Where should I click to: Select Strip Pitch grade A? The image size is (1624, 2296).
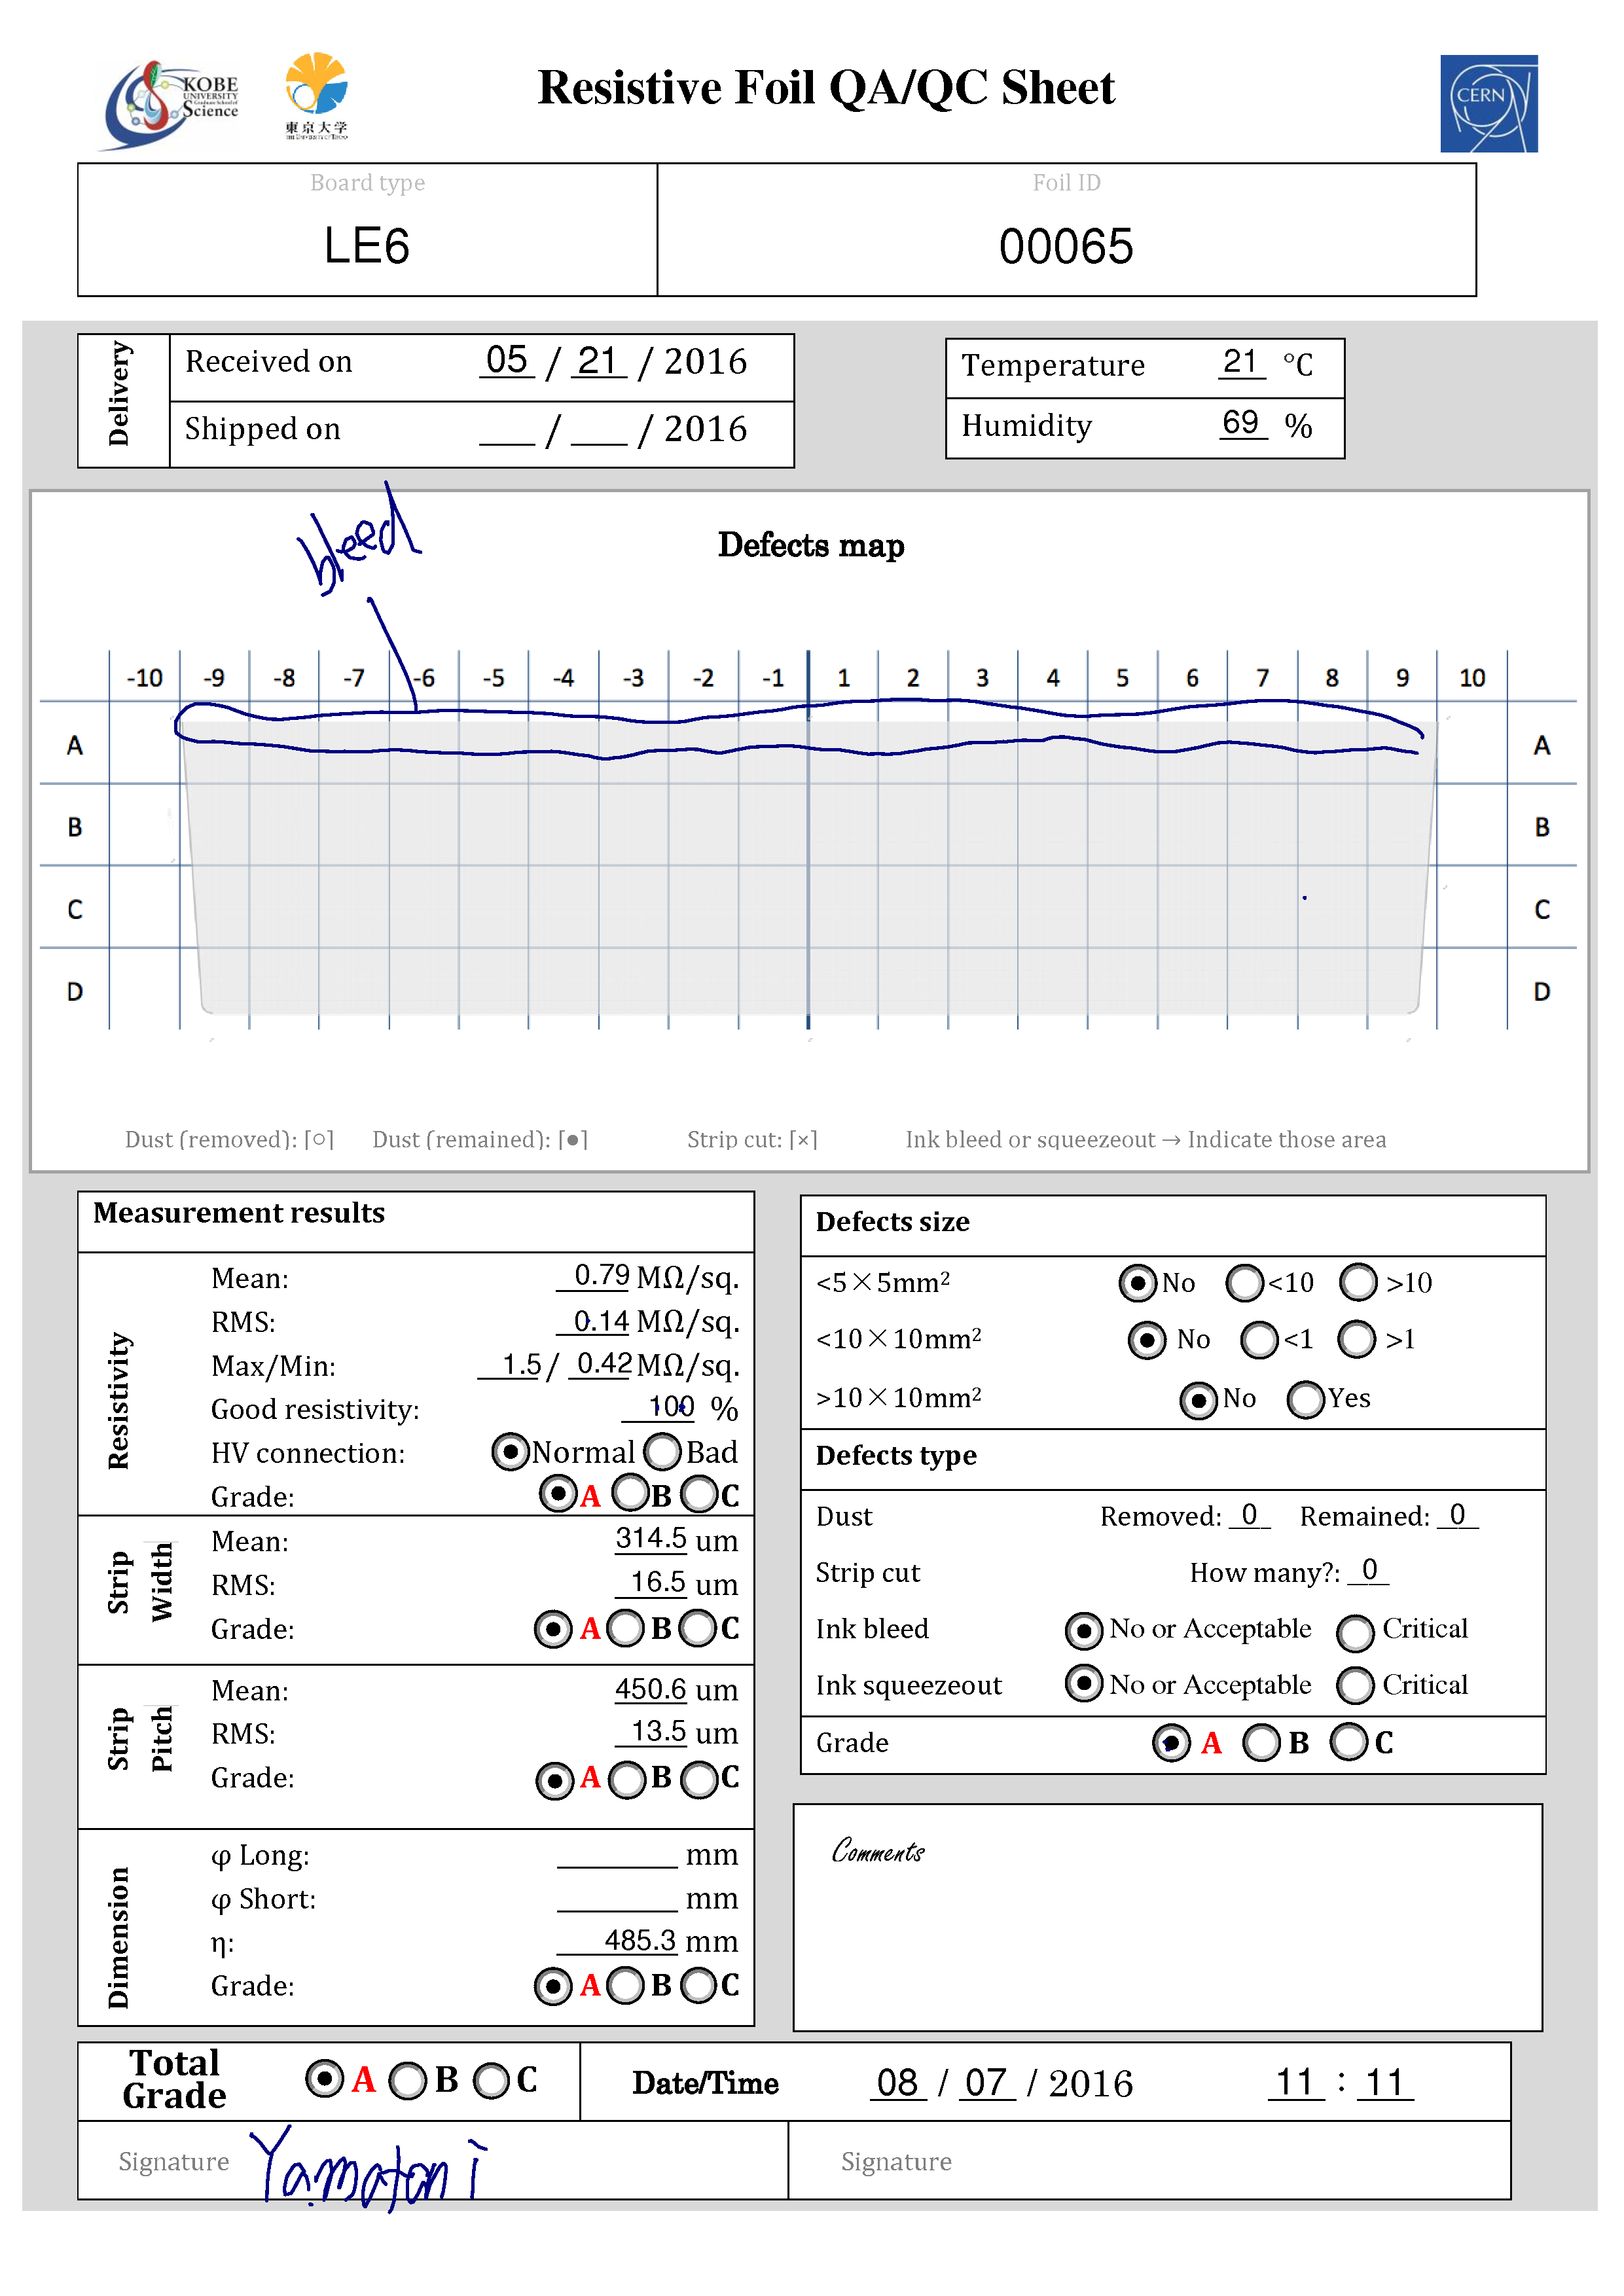[555, 1780]
